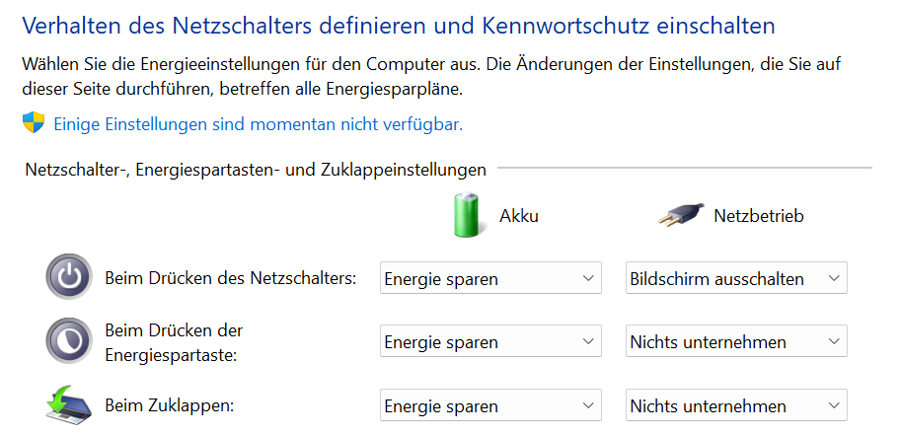Click the sleep button Energiespartaste icon
902x435 pixels.
68,341
